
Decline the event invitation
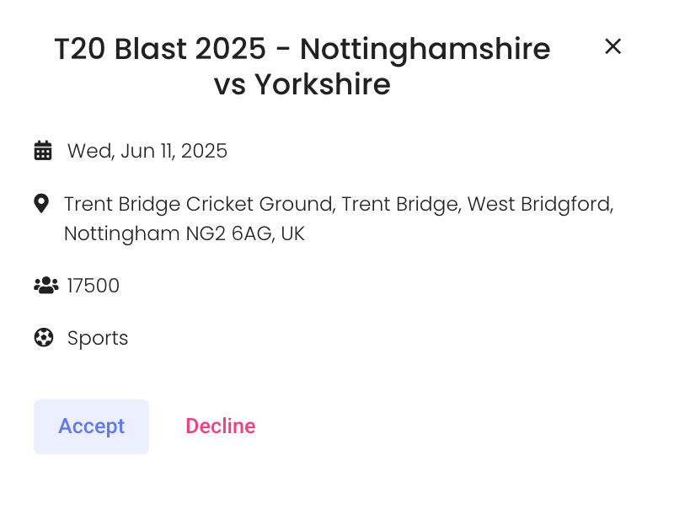[x=221, y=426]
